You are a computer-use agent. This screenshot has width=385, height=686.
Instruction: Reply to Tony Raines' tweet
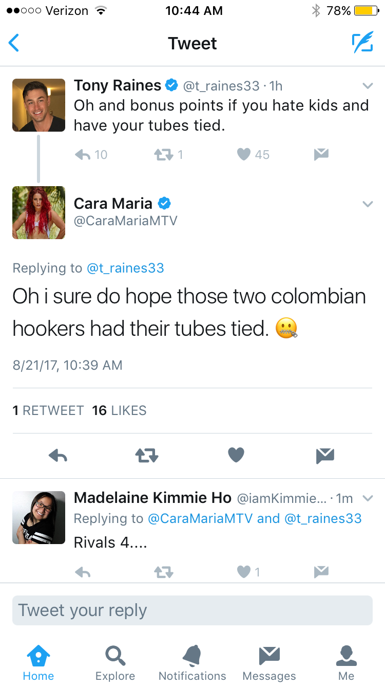point(83,154)
